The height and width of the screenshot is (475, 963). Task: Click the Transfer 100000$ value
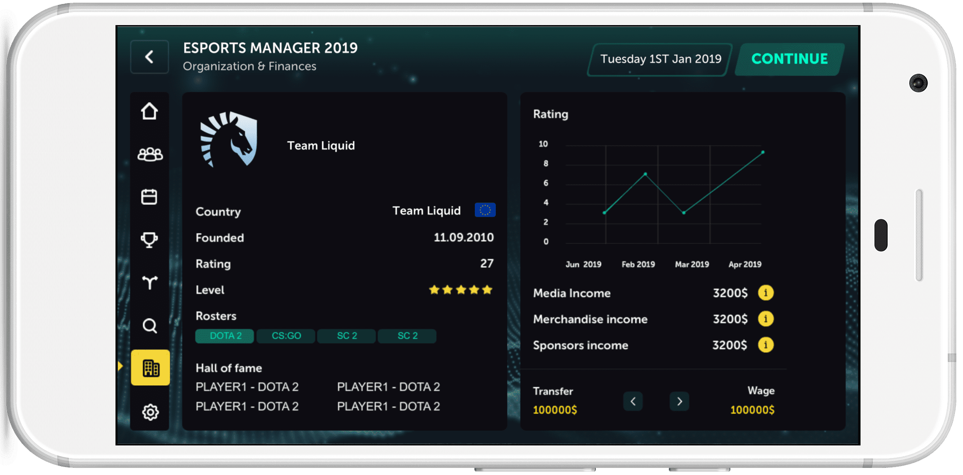555,410
